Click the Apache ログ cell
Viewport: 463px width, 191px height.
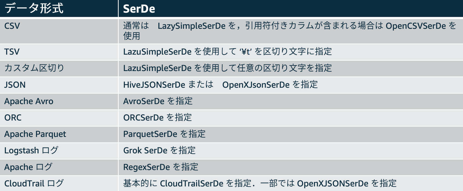point(59,167)
